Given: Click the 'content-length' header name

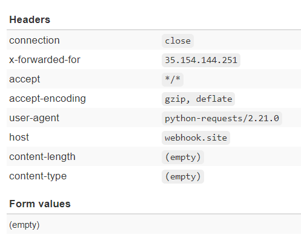Looking at the screenshot, I should tap(42, 157).
